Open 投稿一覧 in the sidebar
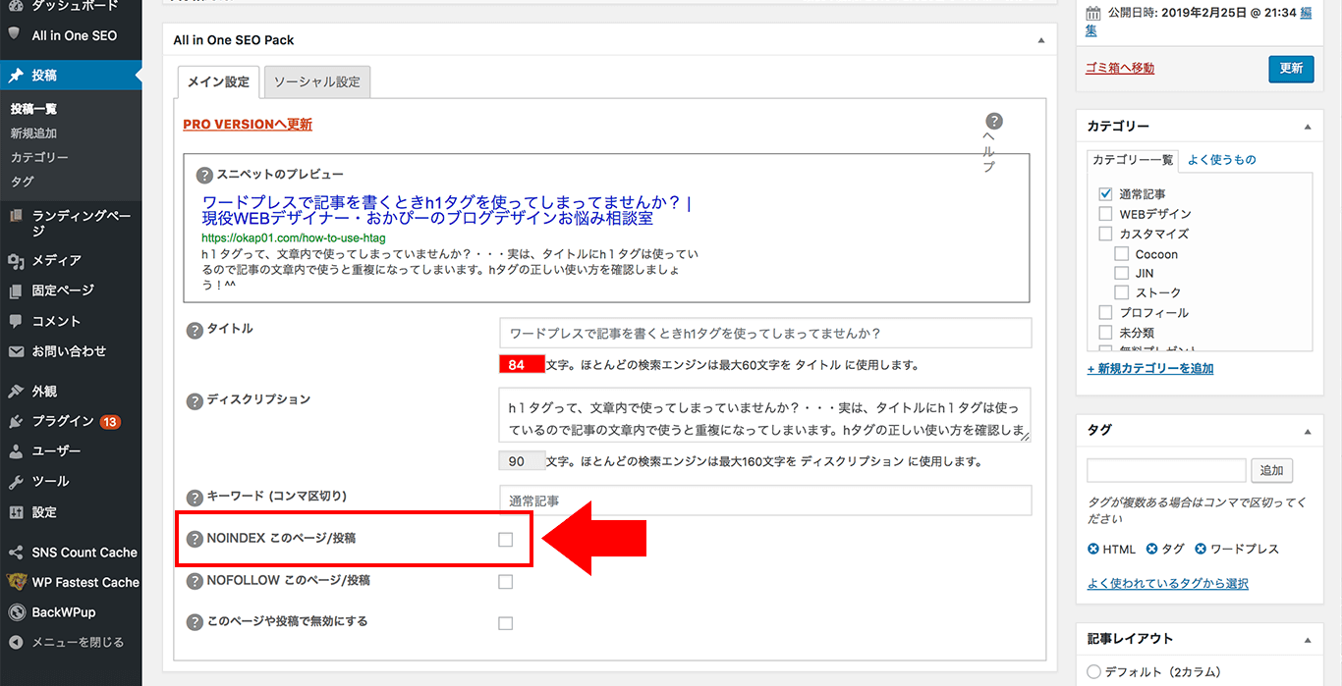The image size is (1342, 686). [x=33, y=109]
